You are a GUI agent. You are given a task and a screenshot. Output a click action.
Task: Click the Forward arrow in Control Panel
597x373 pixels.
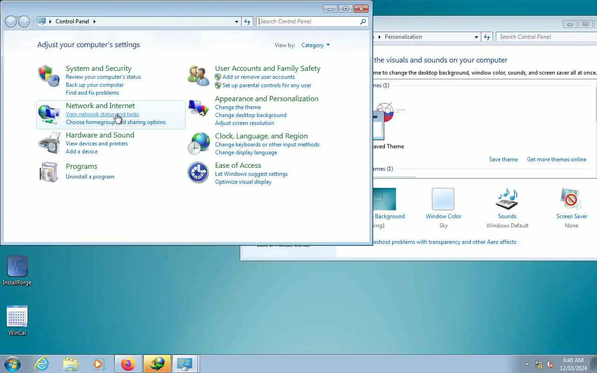[24, 21]
